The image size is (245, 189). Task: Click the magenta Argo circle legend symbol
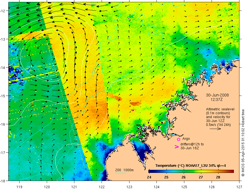(178, 139)
